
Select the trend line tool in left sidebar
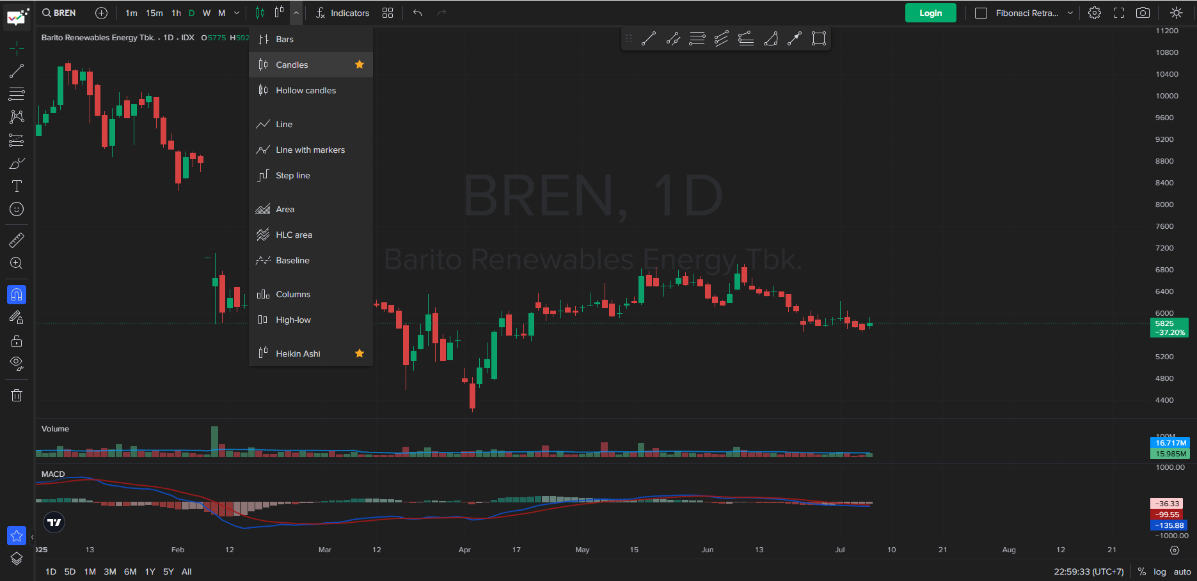pos(17,71)
